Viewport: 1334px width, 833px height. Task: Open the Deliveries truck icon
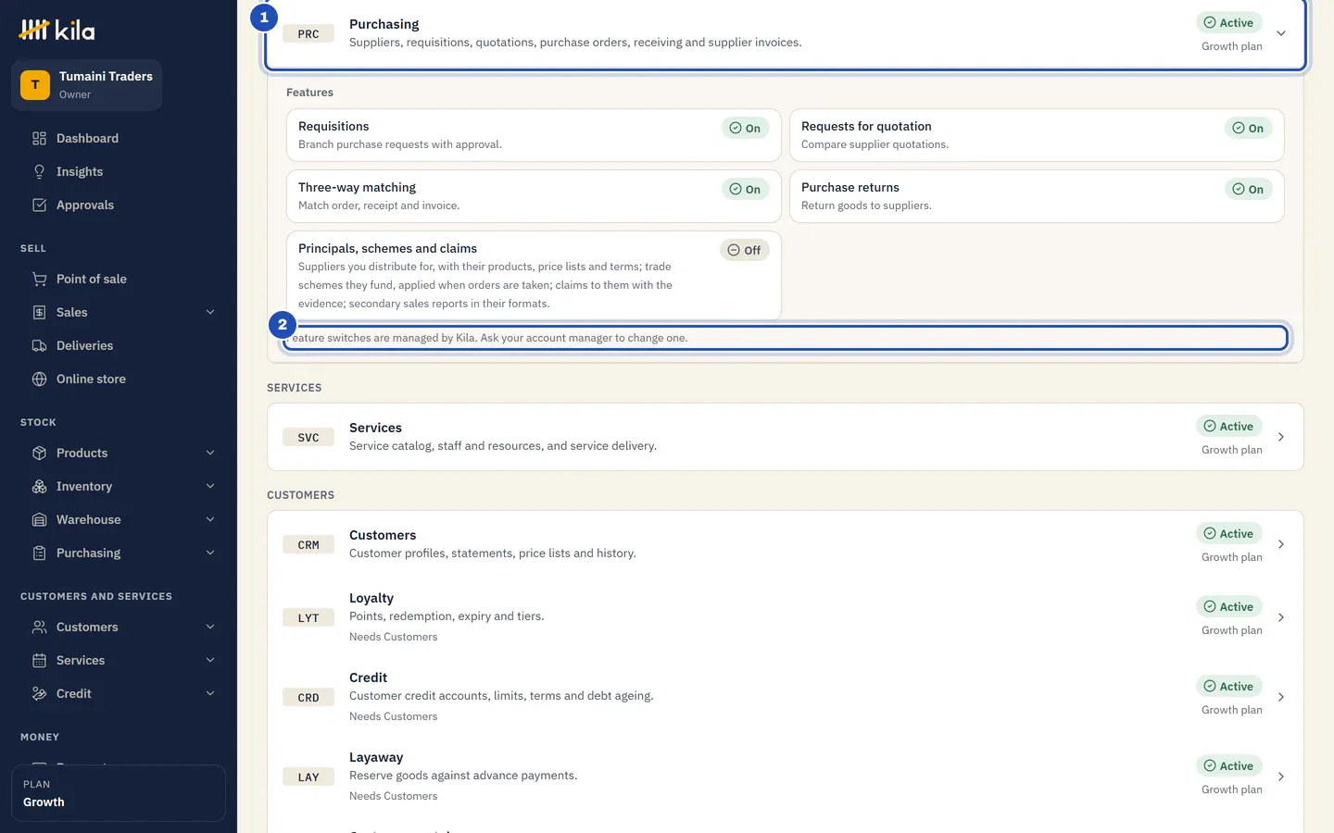coord(39,346)
